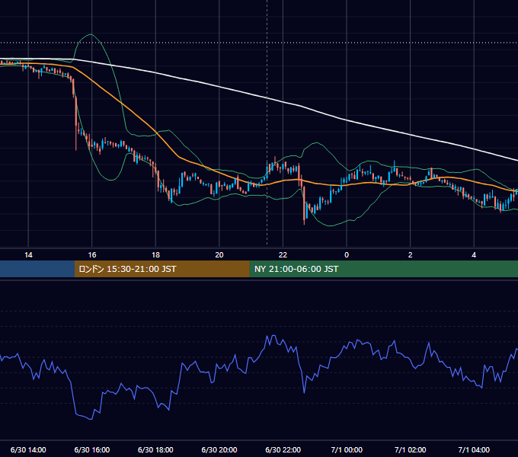Viewport: 518px width, 457px height.
Task: Click hour label 18 on the price chart axis
Action: click(155, 255)
